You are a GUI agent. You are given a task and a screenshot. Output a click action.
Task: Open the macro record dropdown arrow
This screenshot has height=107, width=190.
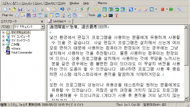coord(167,9)
